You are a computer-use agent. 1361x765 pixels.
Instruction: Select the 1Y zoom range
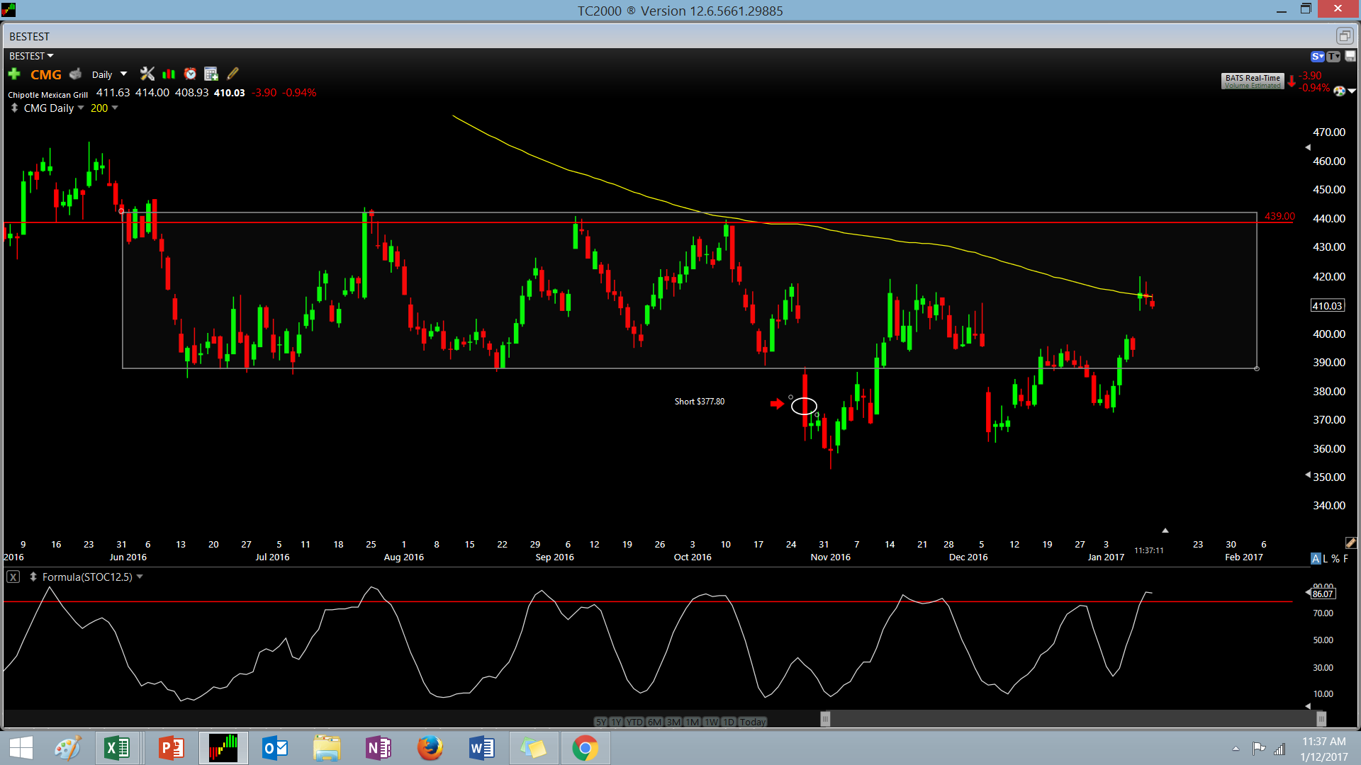[x=616, y=722]
